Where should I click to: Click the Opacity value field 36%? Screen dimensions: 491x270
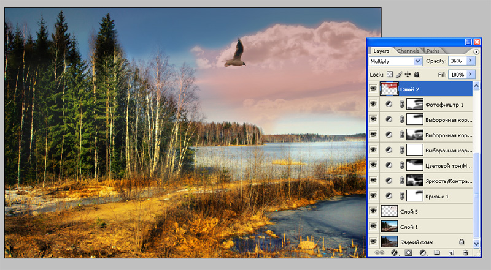pos(457,61)
